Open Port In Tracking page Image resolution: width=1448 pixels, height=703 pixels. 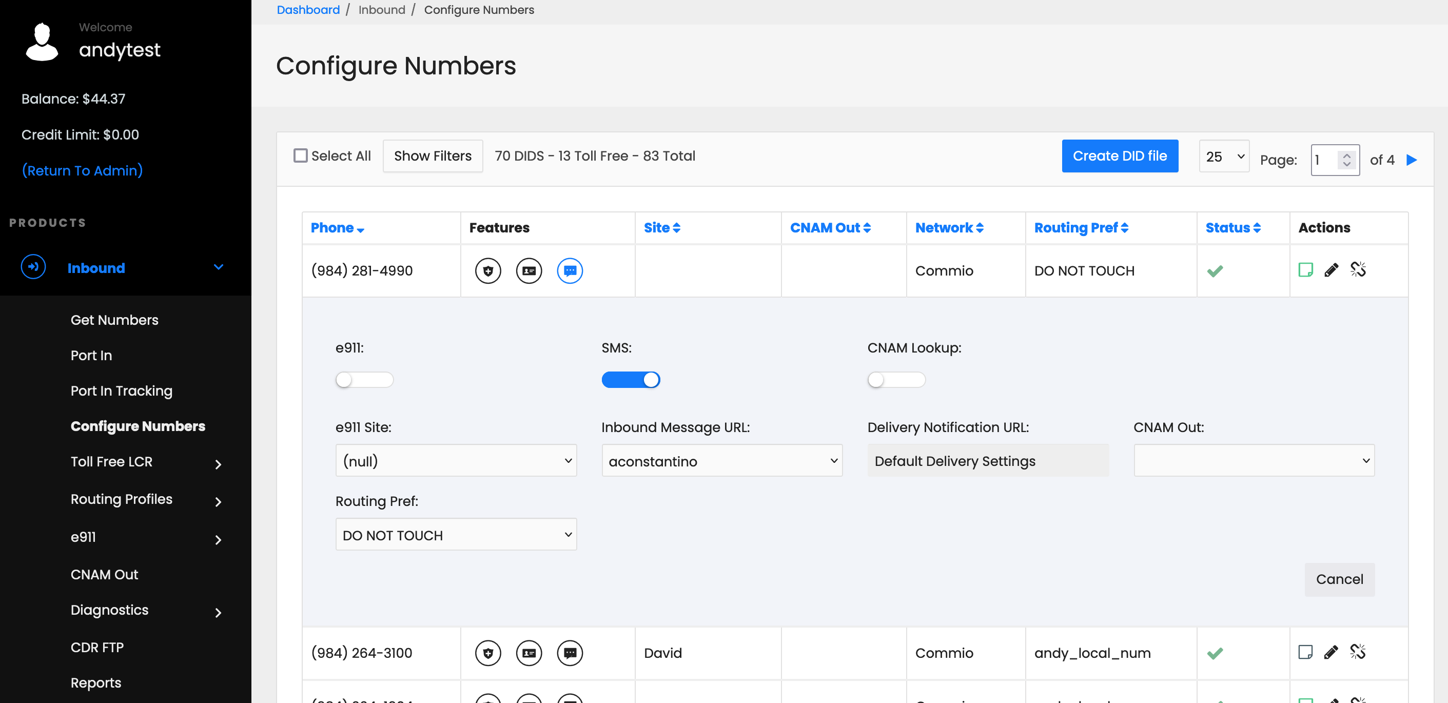[x=122, y=391]
